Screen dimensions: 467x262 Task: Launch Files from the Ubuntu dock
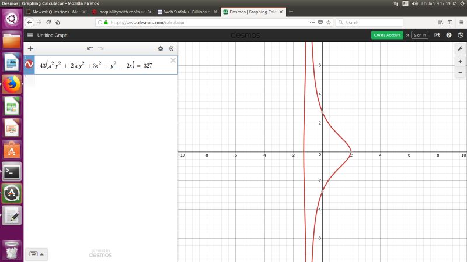click(12, 41)
